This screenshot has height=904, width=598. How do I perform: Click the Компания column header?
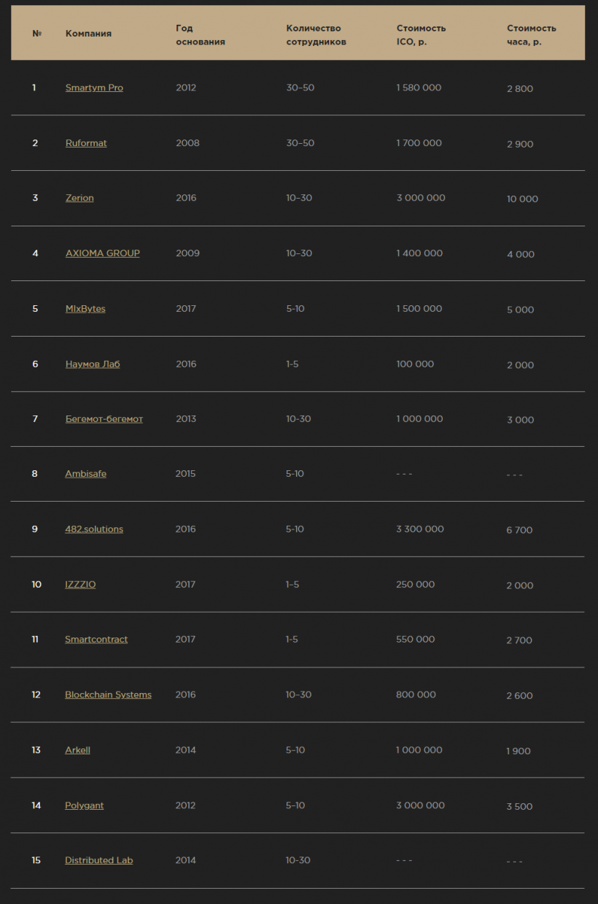pyautogui.click(x=88, y=34)
